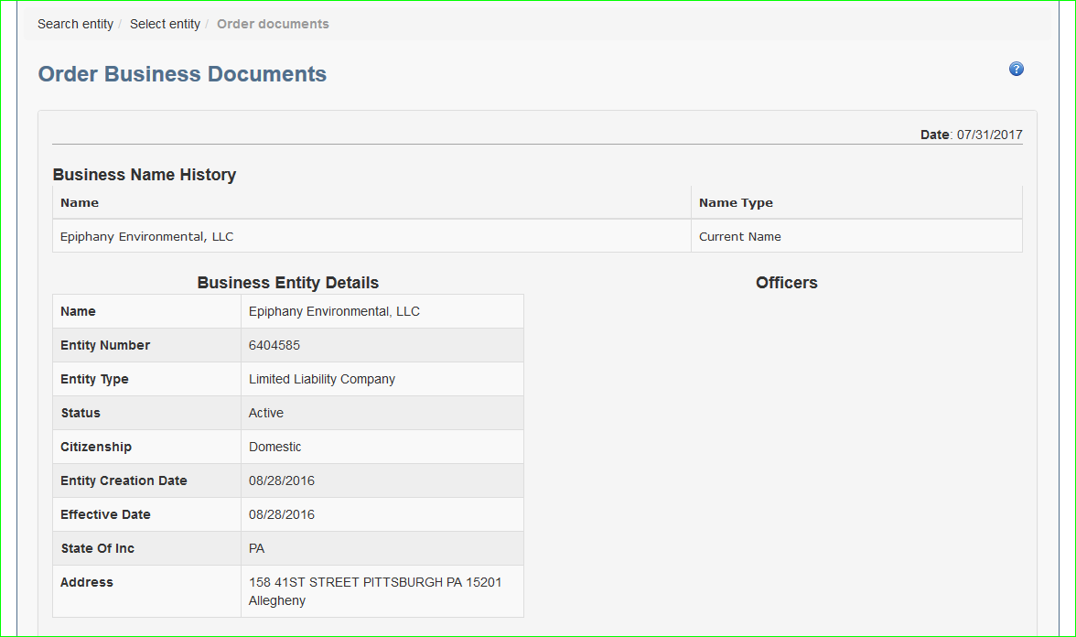Image resolution: width=1076 pixels, height=637 pixels.
Task: Click the Entity Type label
Action: pos(95,379)
